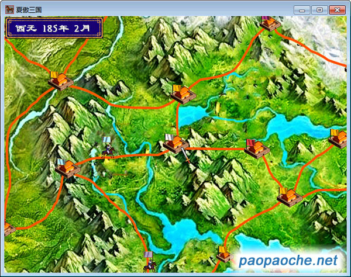Click the date panel showing 西元 185年 2月

coord(54,28)
